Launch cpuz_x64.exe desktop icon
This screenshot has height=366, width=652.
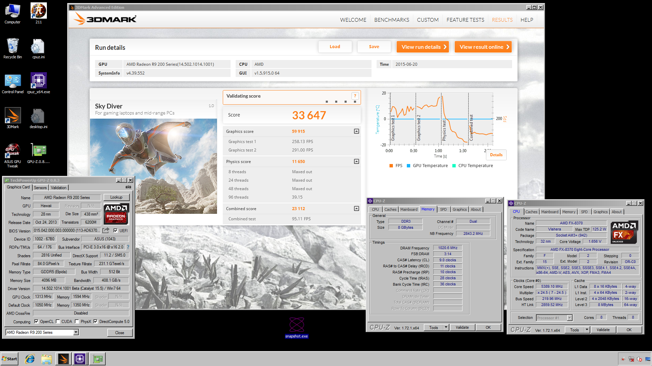38,83
